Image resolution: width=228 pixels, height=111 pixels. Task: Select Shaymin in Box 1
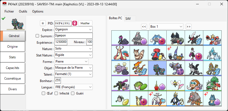click(x=139, y=84)
